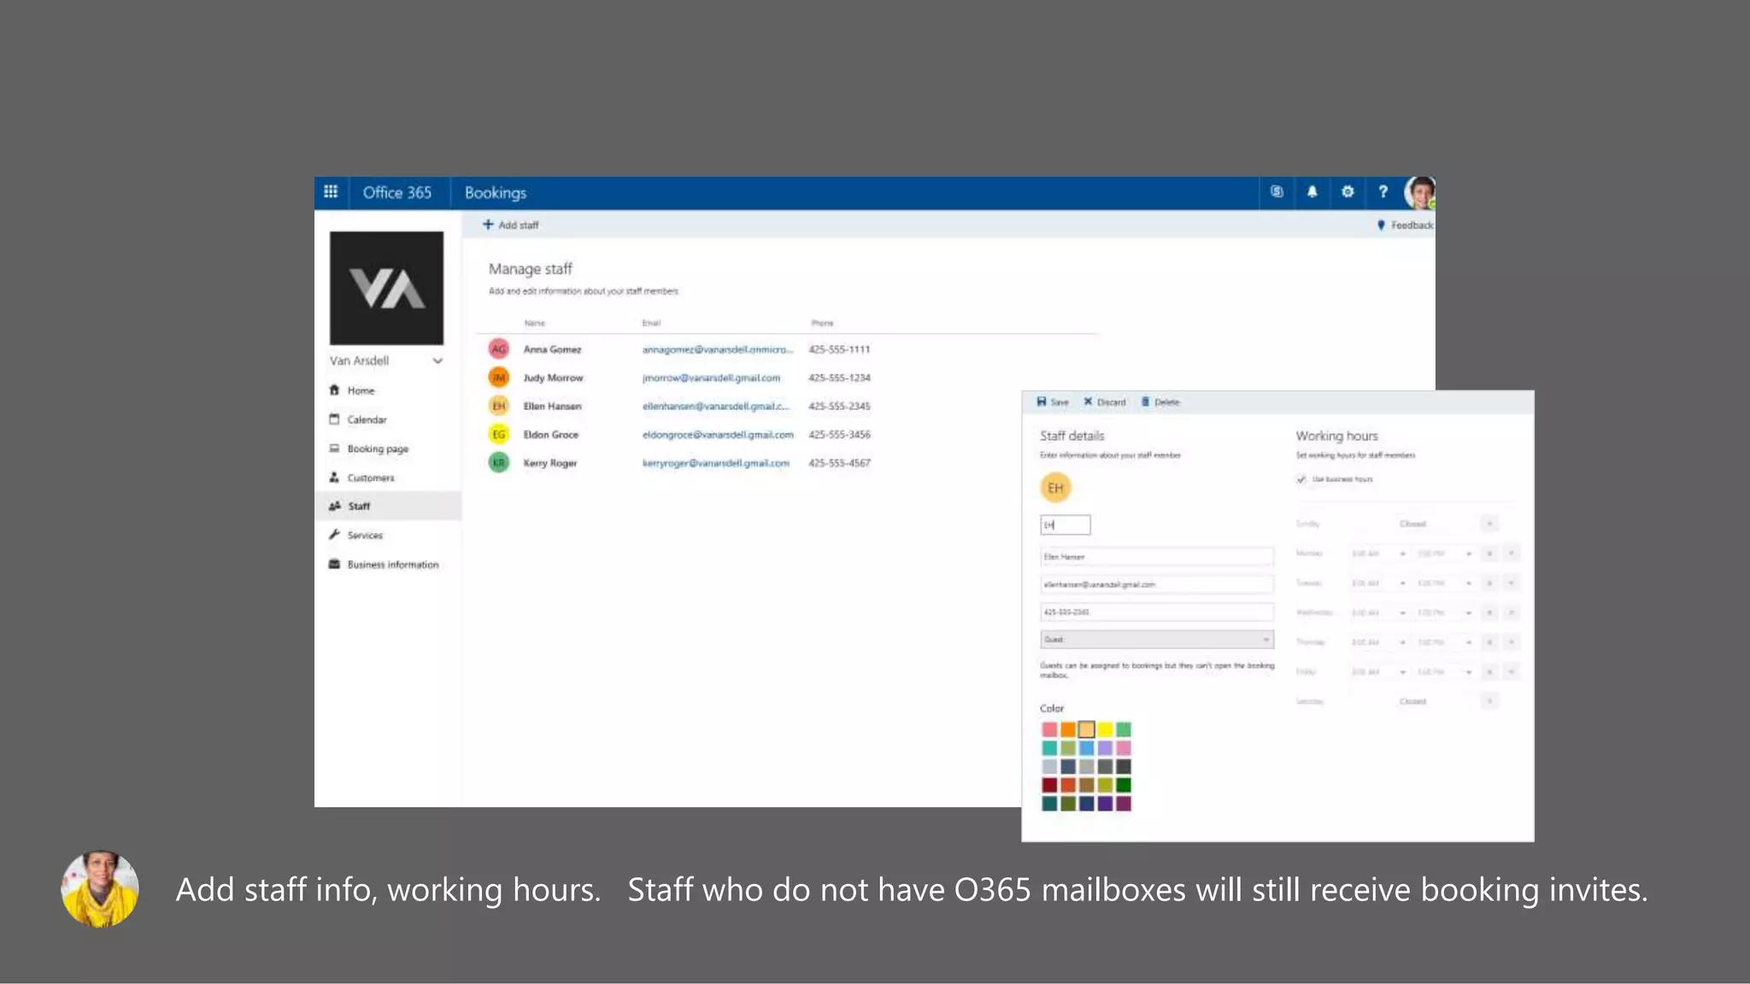Open the Office 365 app launcher grid
Screen dimensions: 1750x984
click(331, 192)
